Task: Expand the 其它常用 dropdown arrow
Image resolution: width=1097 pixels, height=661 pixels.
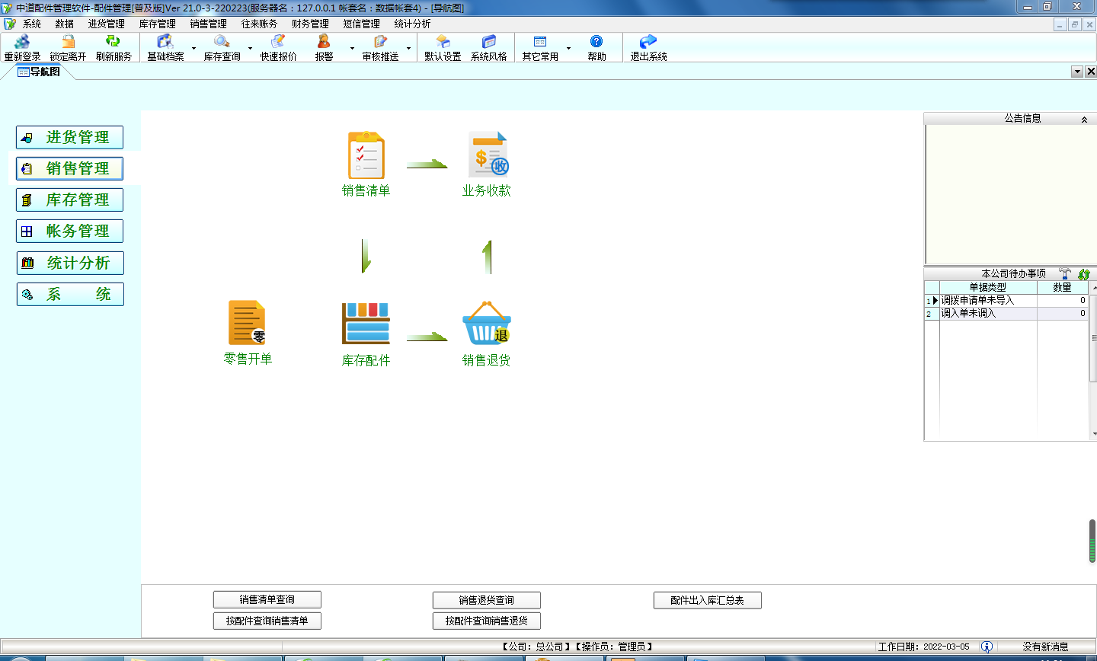Action: [x=568, y=49]
